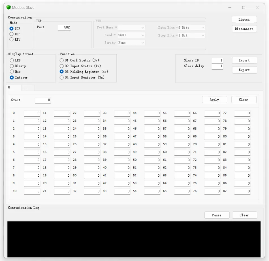Image resolution: width=269 pixels, height=261 pixels.
Task: Pause the communication log
Action: pos(217,215)
